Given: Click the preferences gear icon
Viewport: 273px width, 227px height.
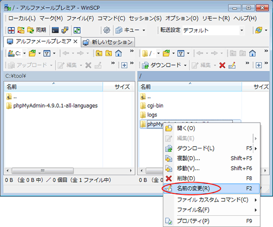Looking at the screenshot, I should pos(106,30).
